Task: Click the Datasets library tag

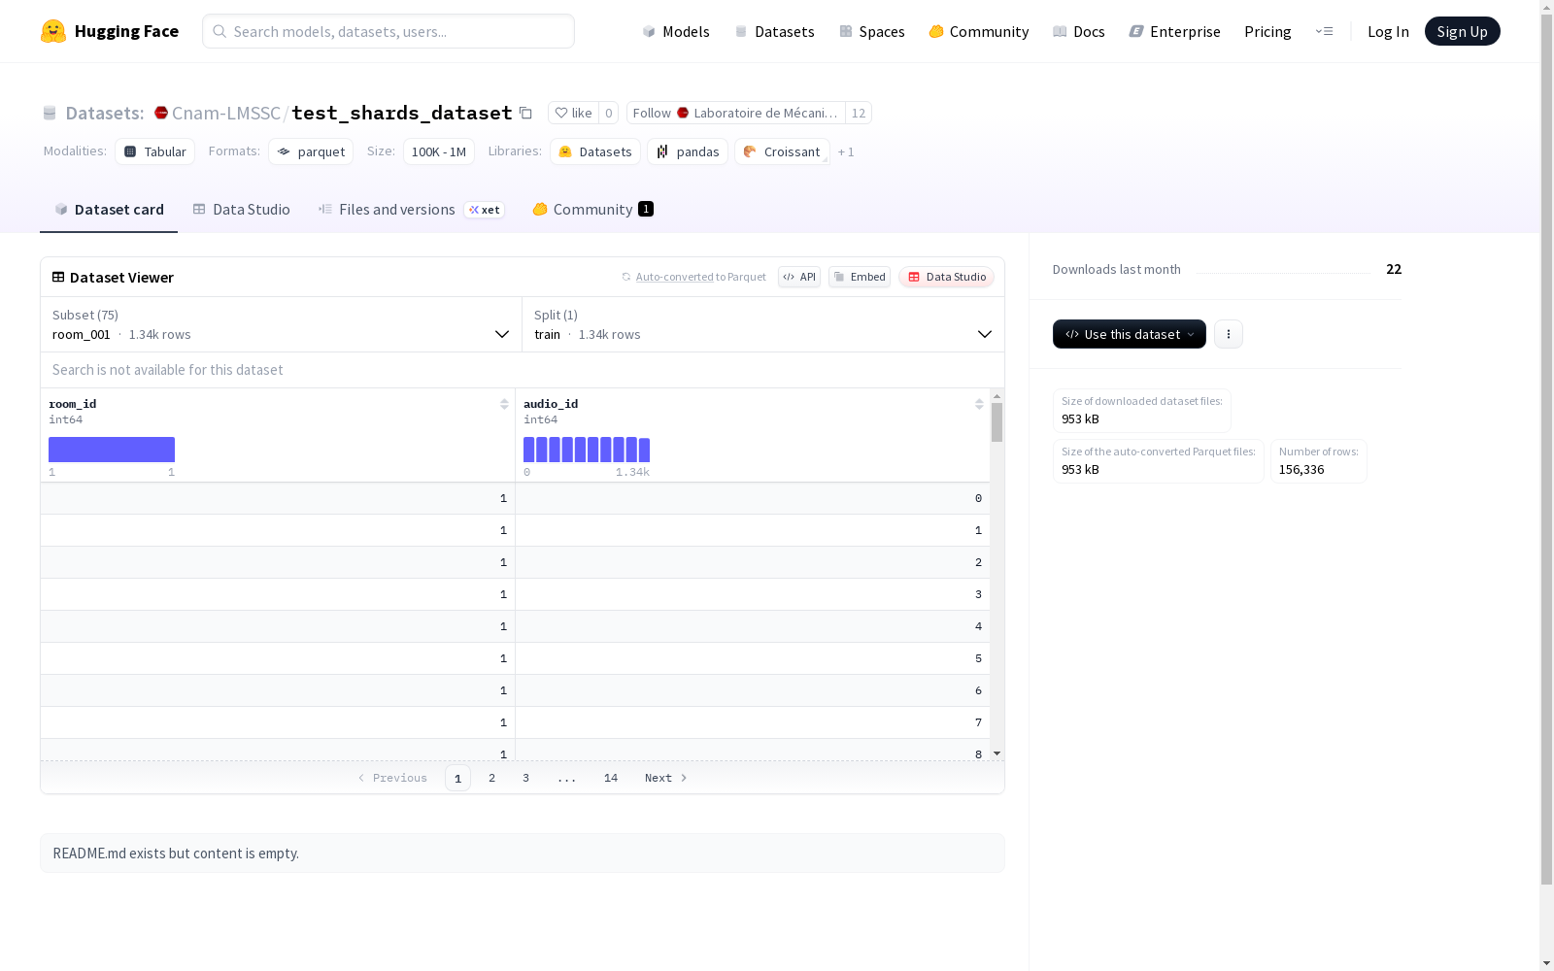Action: [x=595, y=151]
